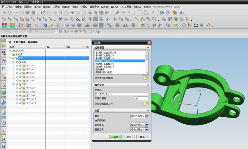This screenshot has height=149, width=248.
Task: Click the create program icon starting second toolbar row
Action: pos(4,19)
